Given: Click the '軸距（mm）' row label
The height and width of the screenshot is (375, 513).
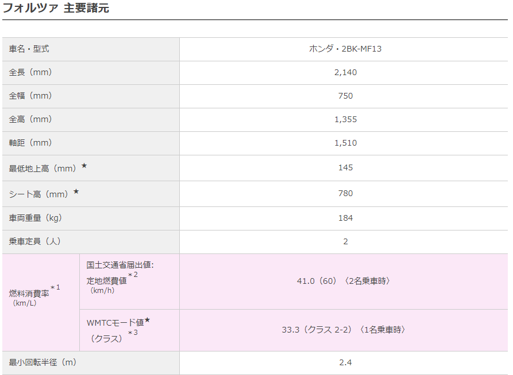Looking at the screenshot, I should (30, 143).
